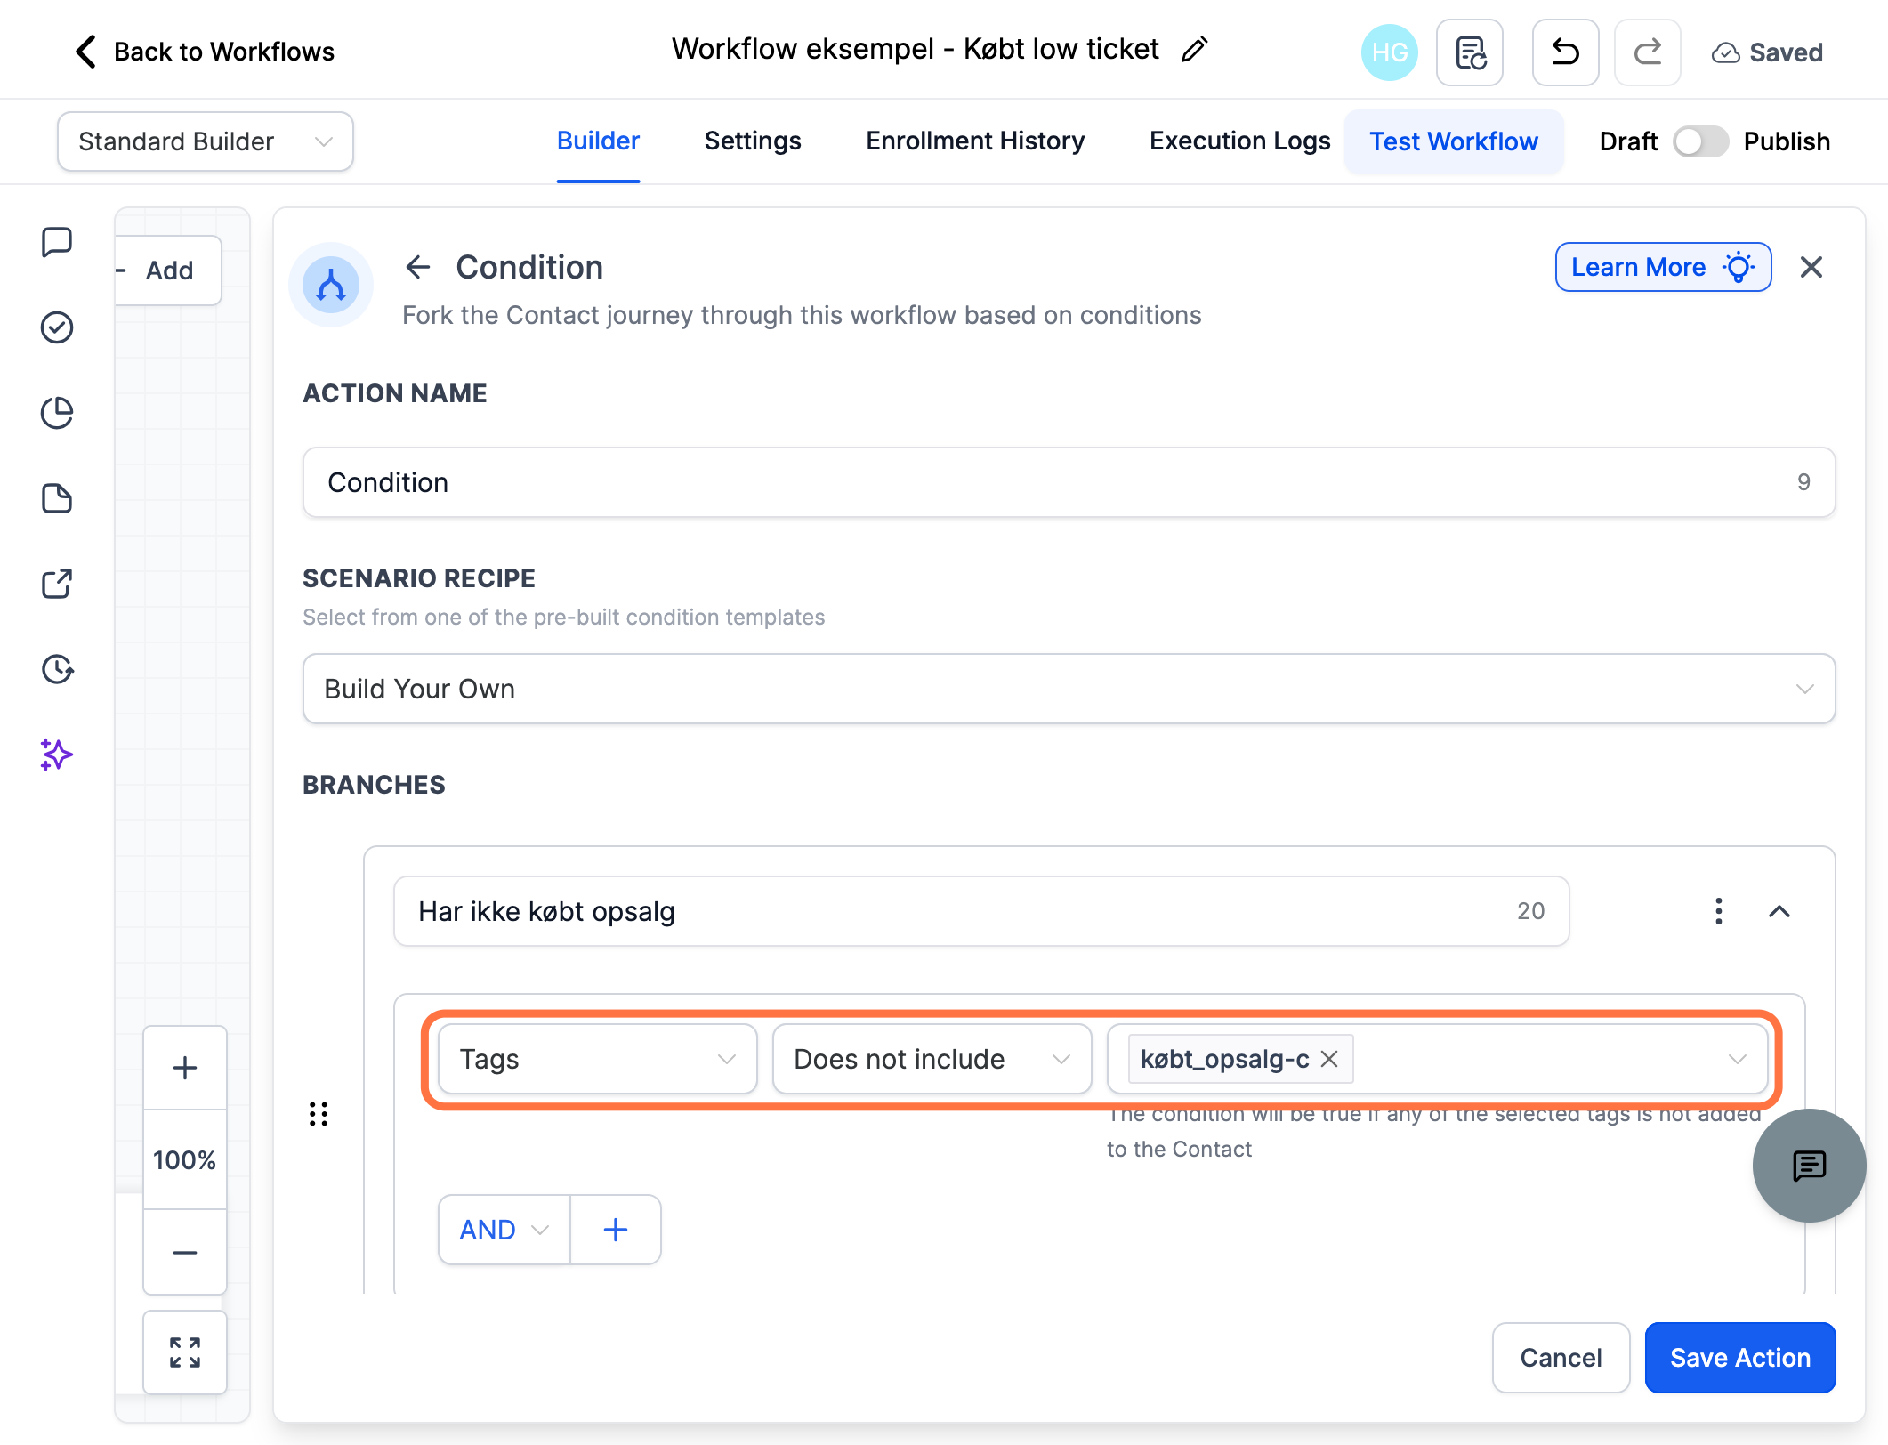Redo the last change
This screenshot has height=1445, width=1888.
pos(1648,52)
